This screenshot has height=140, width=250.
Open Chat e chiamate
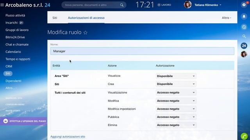17,44
